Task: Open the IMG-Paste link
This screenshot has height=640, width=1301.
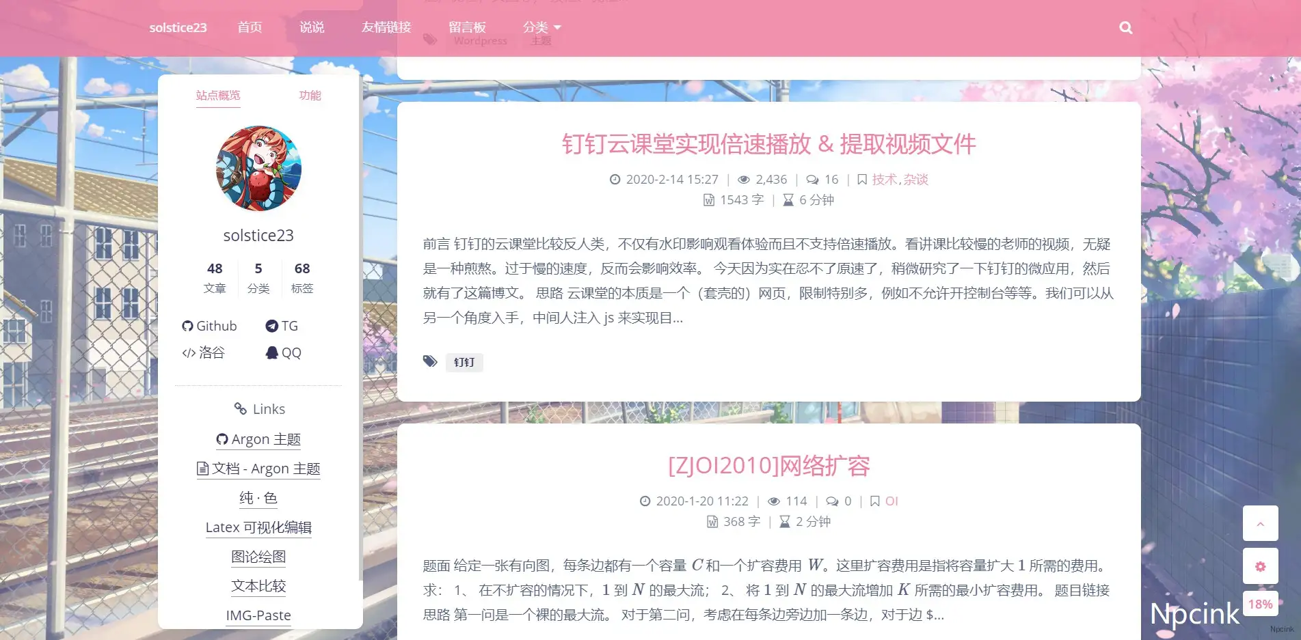Action: (x=258, y=615)
